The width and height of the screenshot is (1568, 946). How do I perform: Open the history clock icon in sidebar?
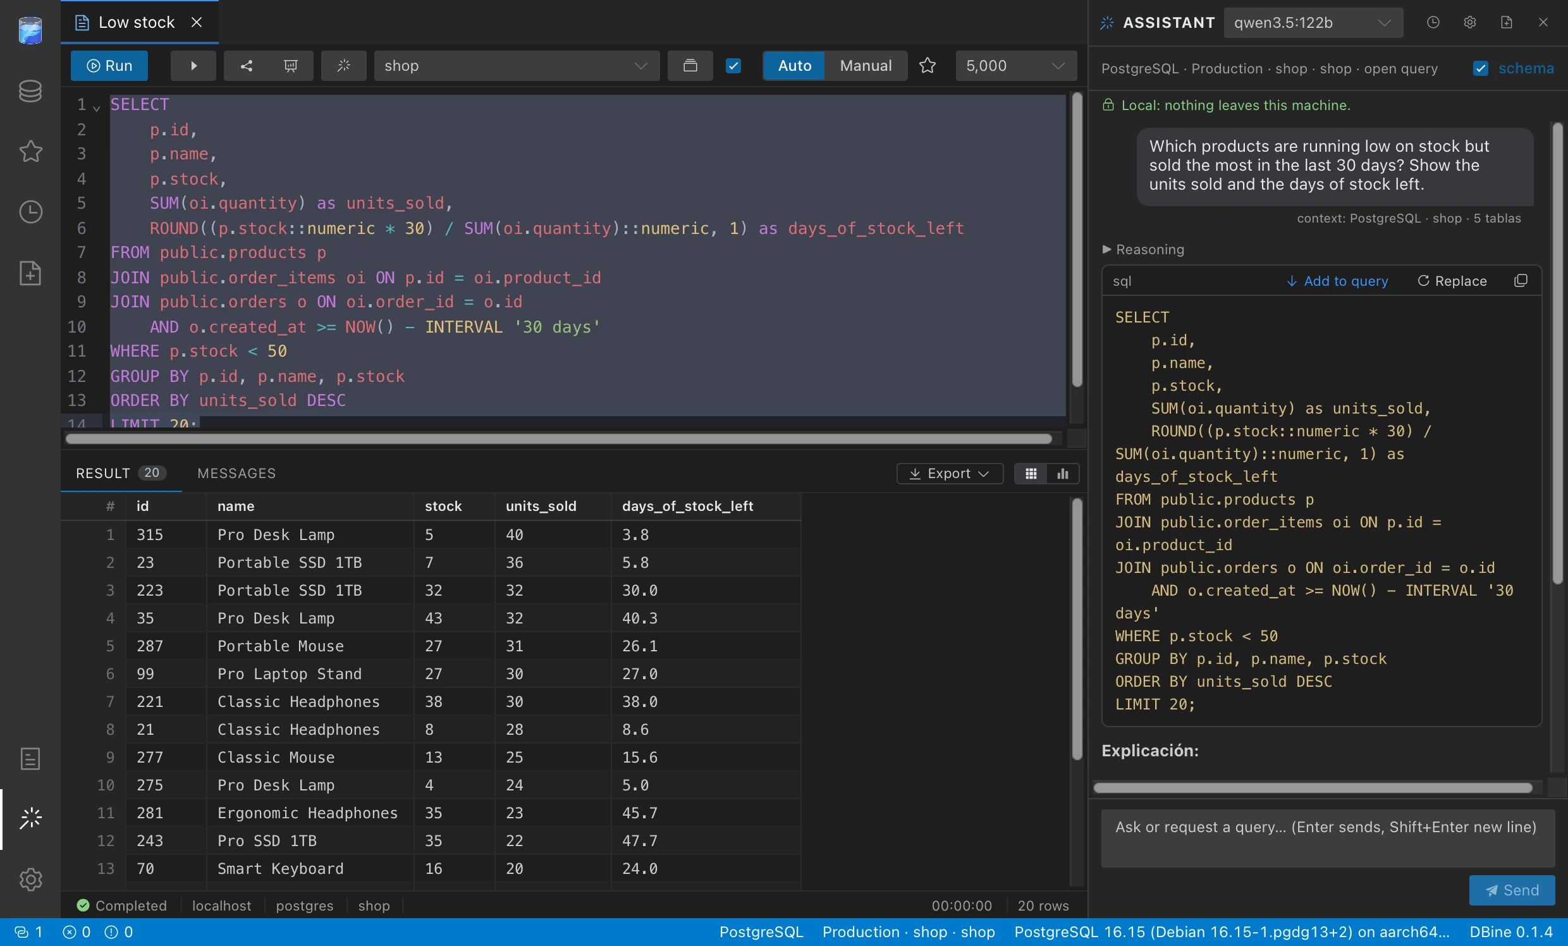[x=30, y=212]
